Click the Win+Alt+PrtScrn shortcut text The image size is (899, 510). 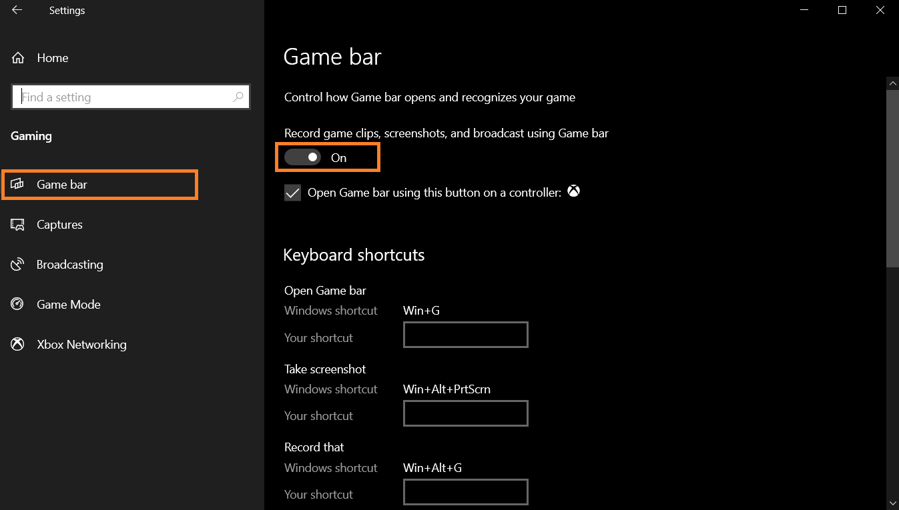[x=446, y=389]
